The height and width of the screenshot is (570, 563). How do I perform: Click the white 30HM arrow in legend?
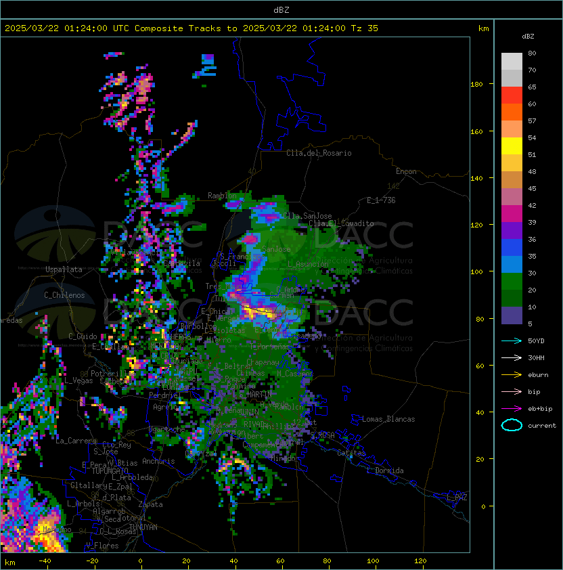(x=512, y=358)
